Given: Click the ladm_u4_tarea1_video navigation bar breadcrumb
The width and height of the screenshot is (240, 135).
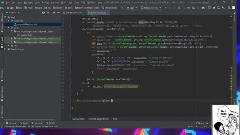Looking at the screenshot, I should [87, 7].
